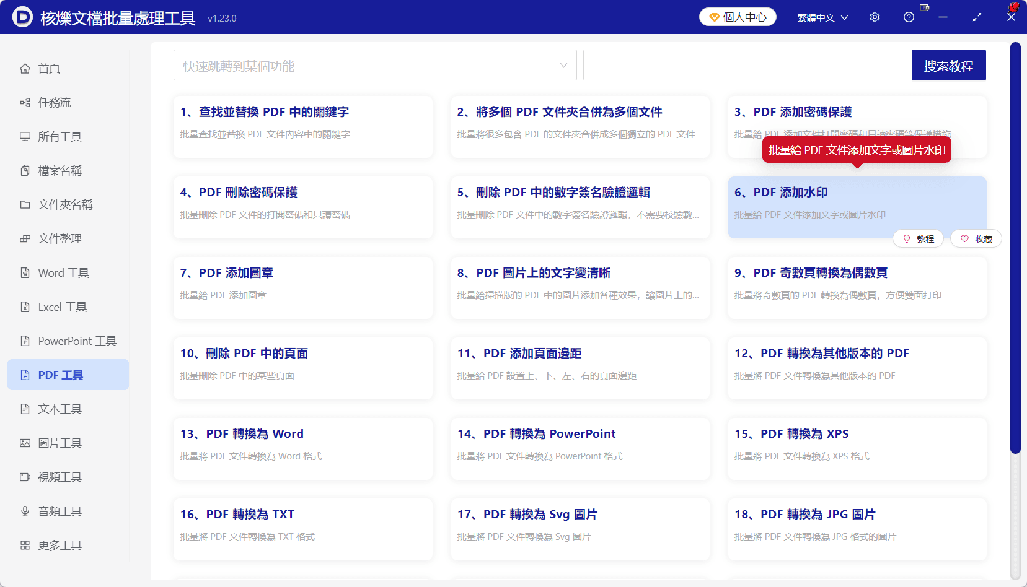The image size is (1027, 587).
Task: Open card 6 PDF 添加水印
Action: click(857, 207)
